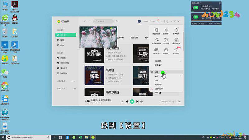Click the user avatar in the title bar
The height and width of the screenshot is (140, 249).
[139, 21]
